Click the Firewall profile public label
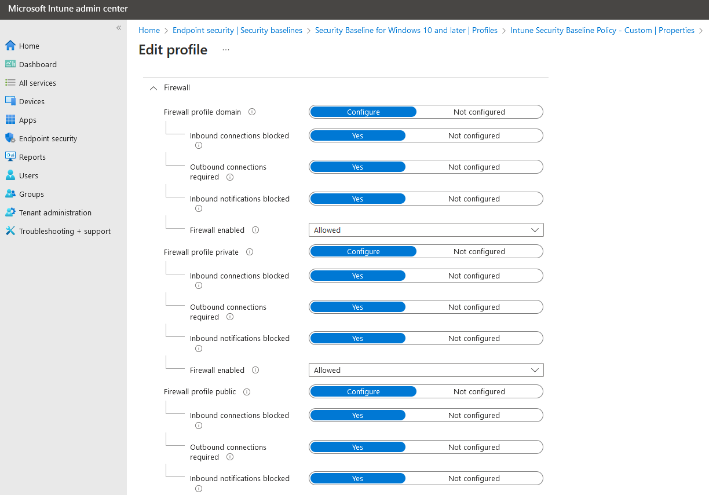This screenshot has height=495, width=709. [x=200, y=392]
